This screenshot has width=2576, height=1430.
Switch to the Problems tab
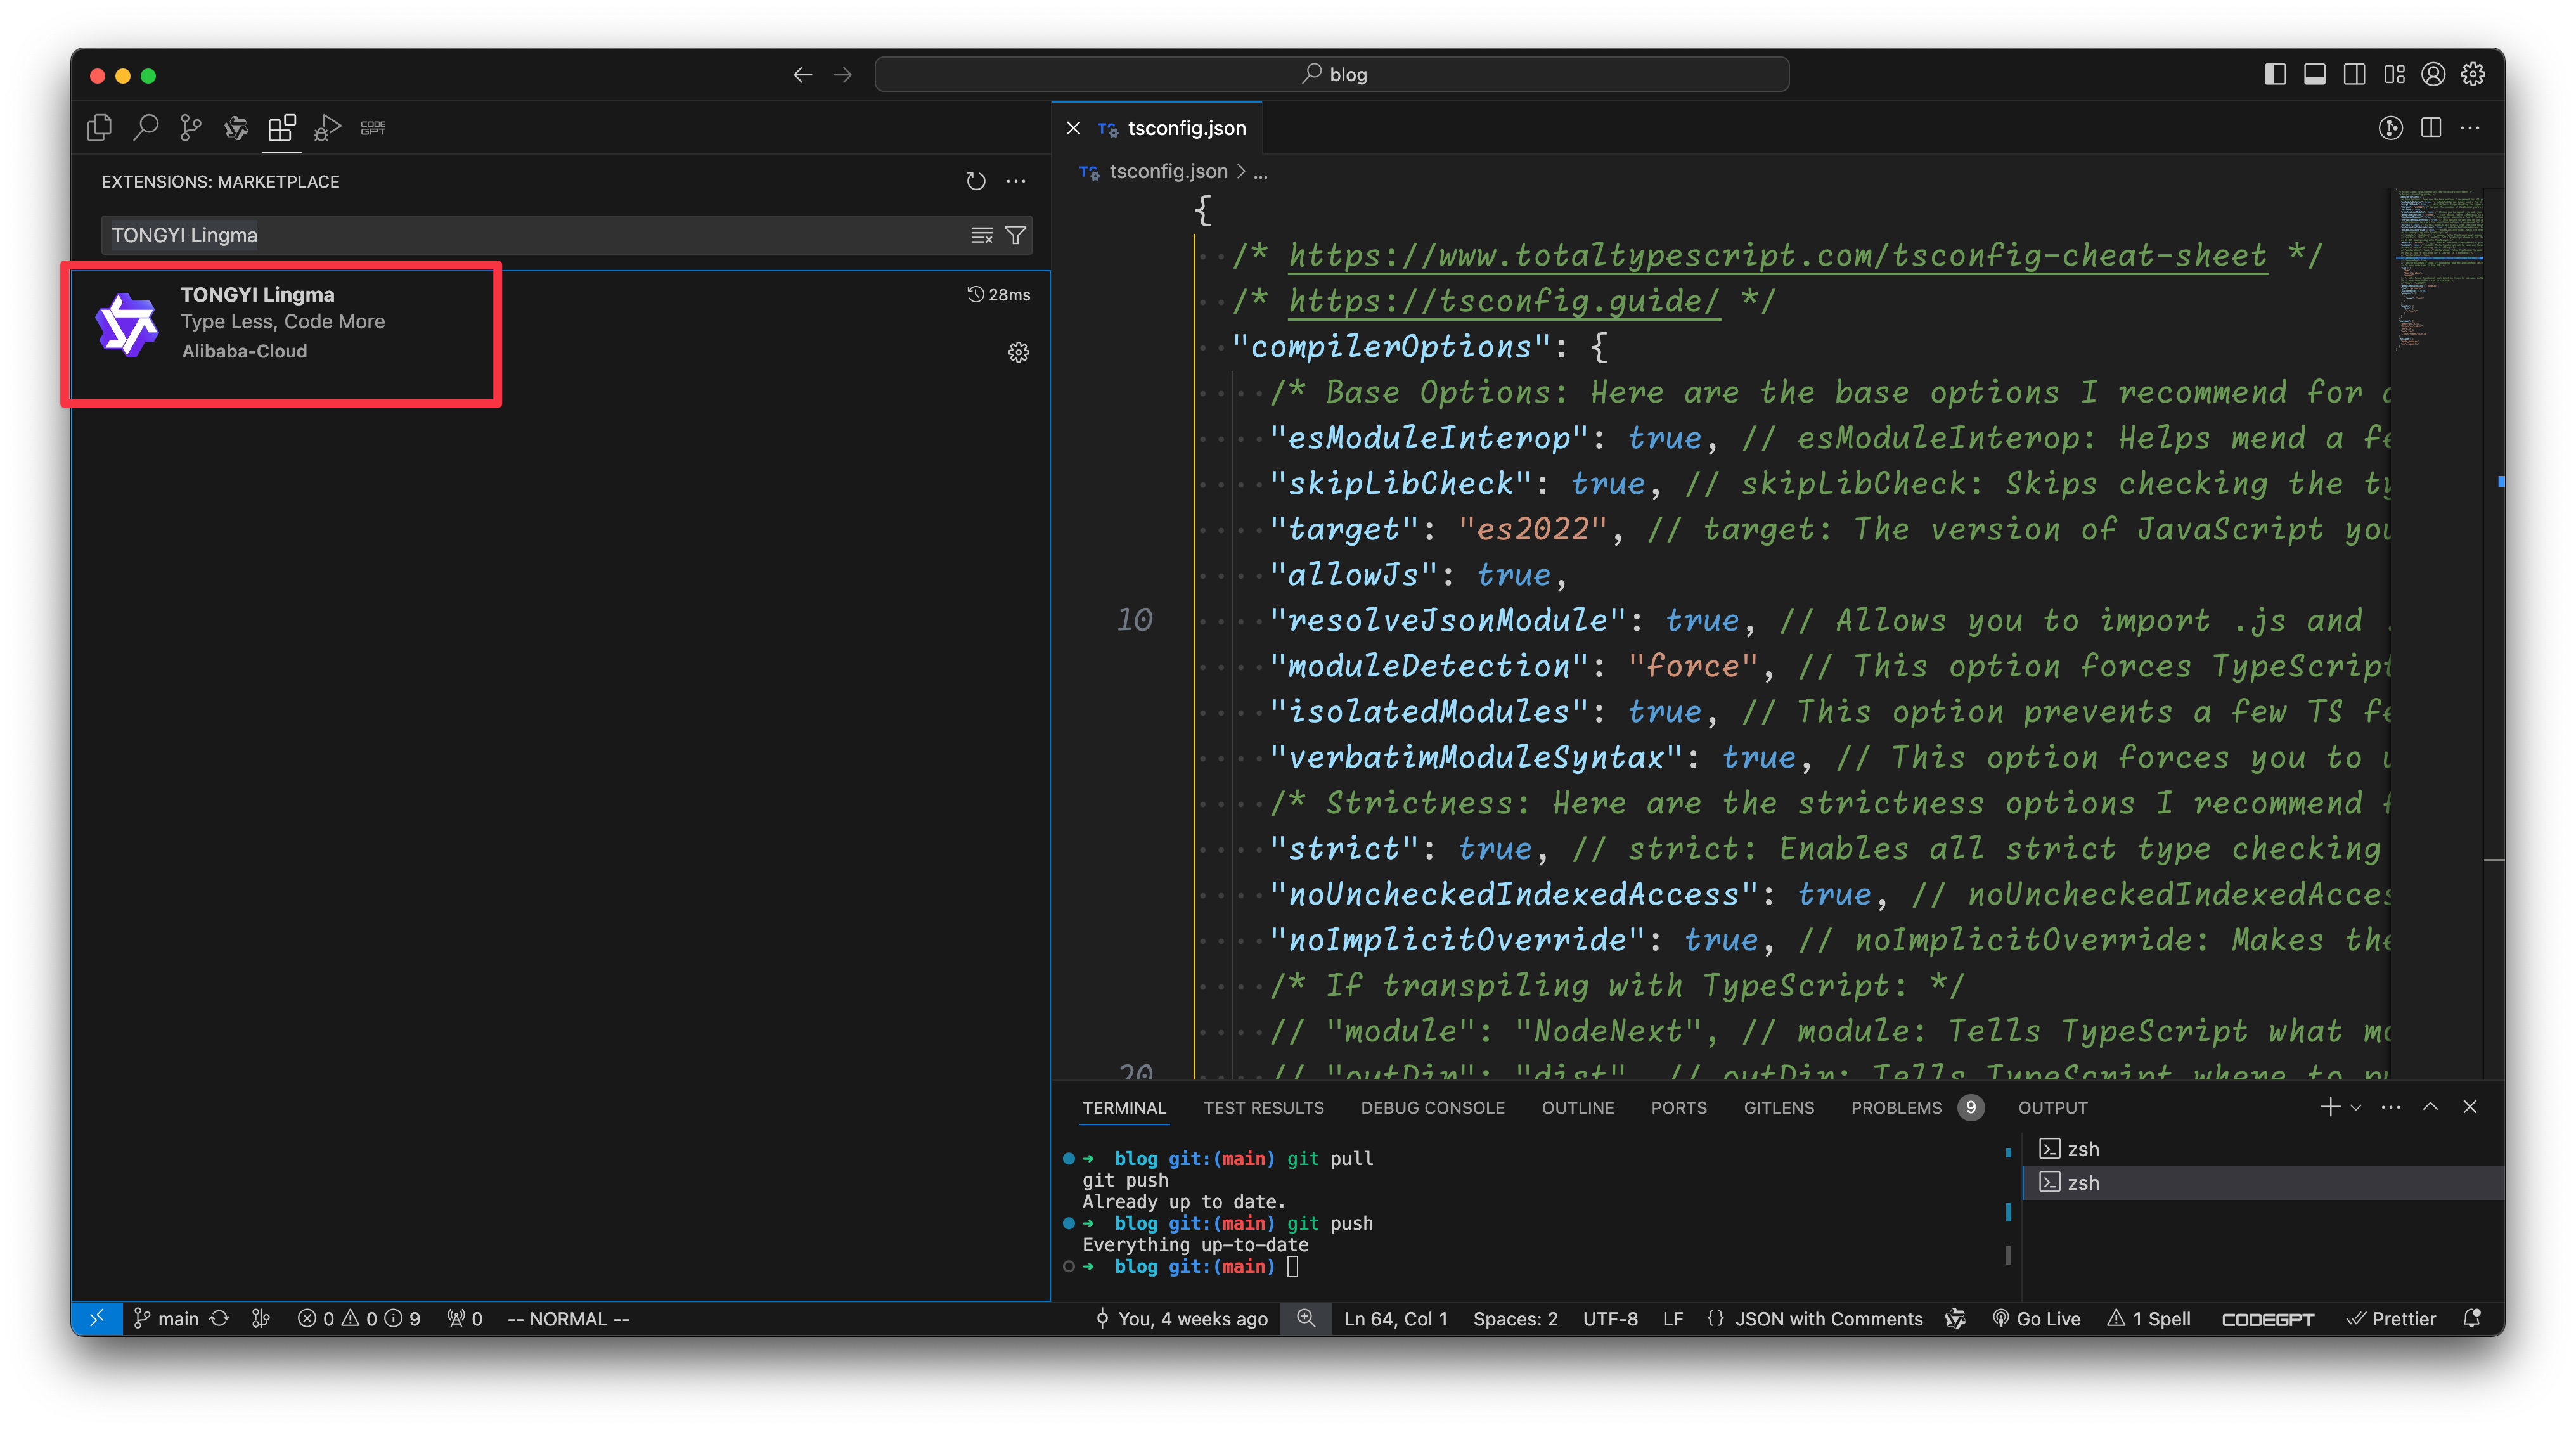pos(1896,1108)
